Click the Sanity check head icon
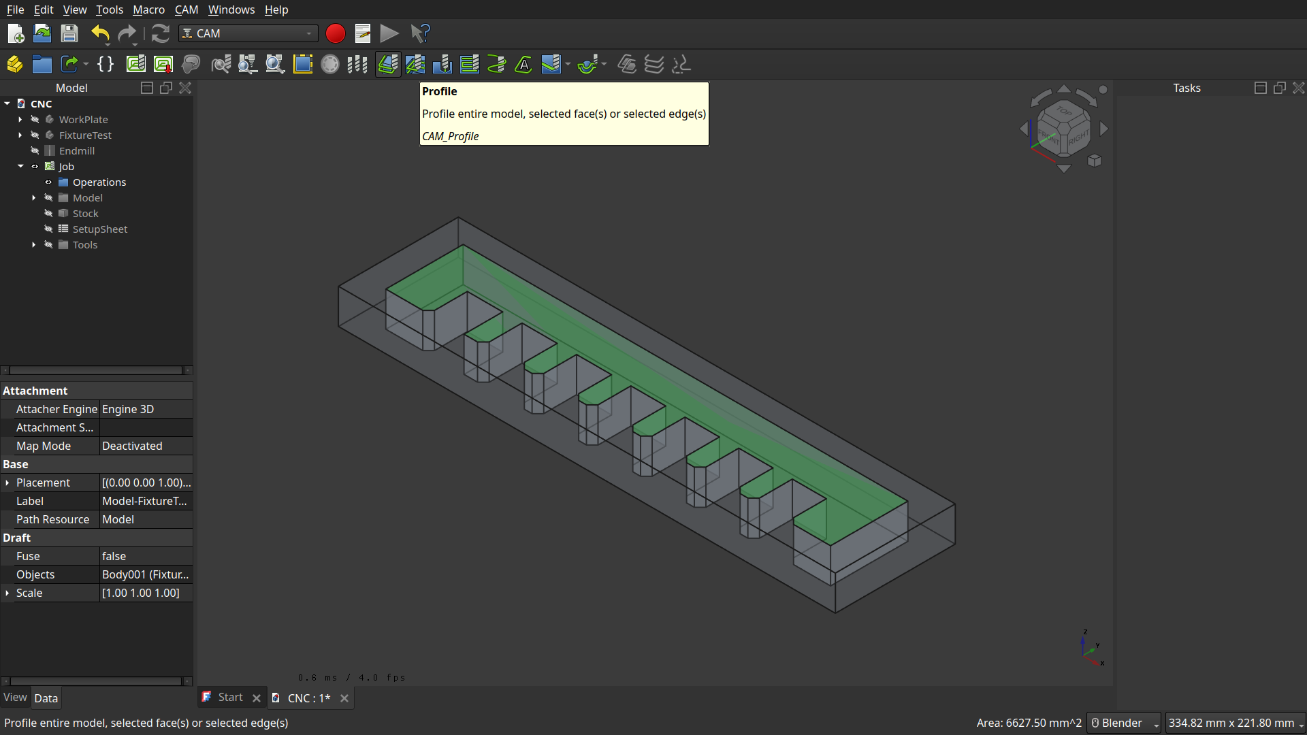This screenshot has width=1307, height=735. (191, 65)
